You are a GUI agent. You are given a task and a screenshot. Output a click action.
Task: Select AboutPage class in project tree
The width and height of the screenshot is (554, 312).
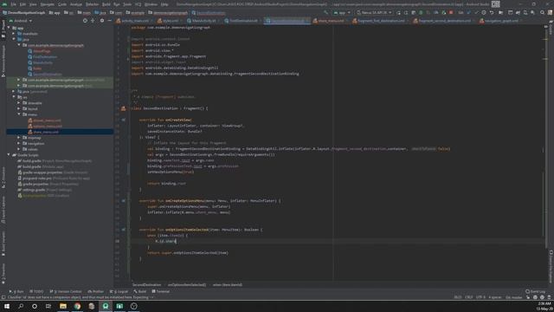42,51
